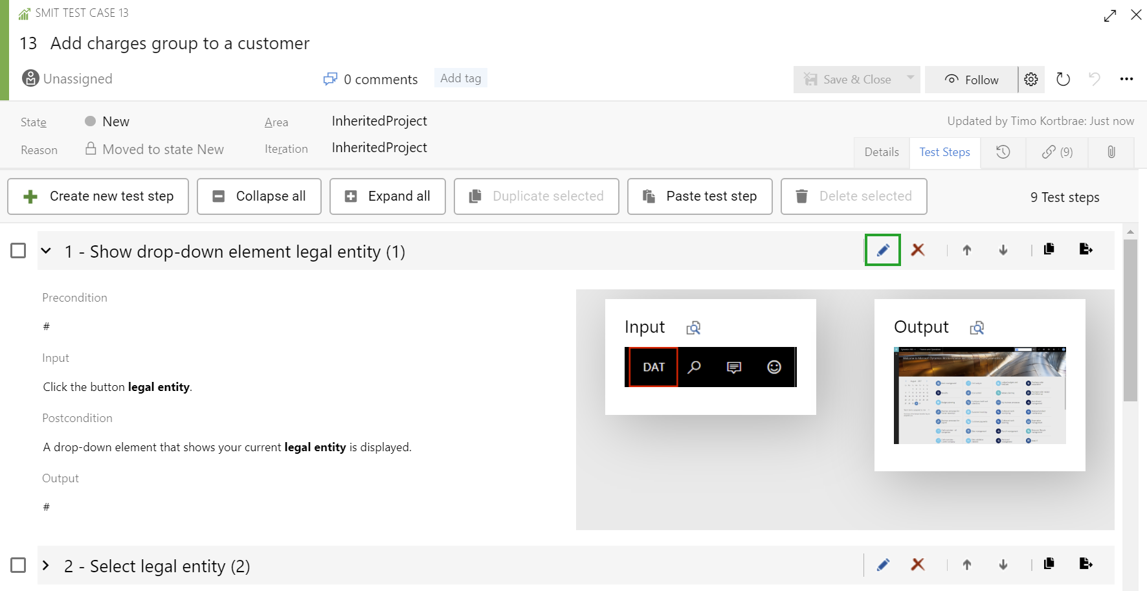
Task: Open the settings gear next to Follow
Action: click(x=1031, y=80)
